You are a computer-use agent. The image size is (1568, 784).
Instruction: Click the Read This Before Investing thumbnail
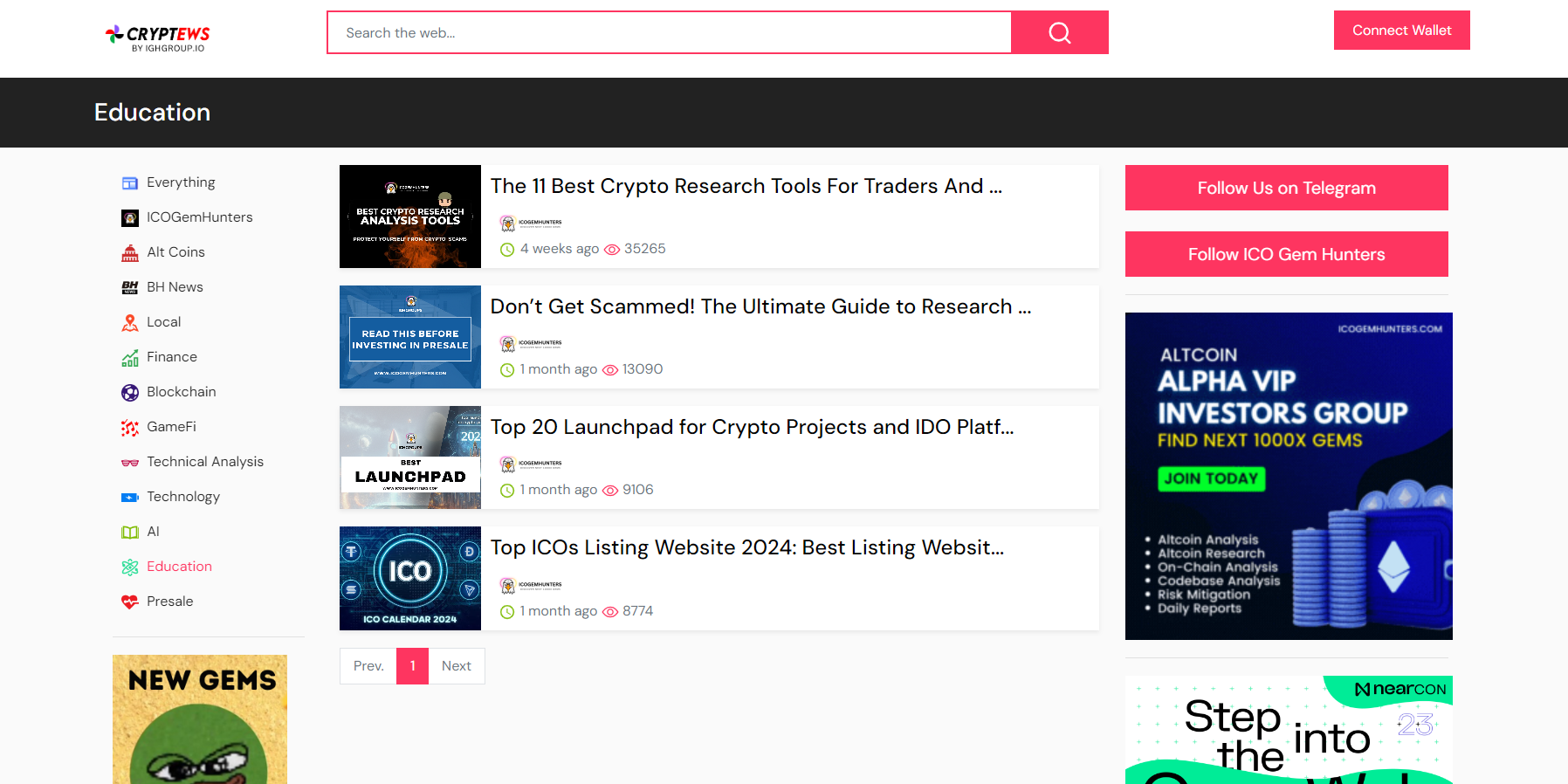point(410,337)
